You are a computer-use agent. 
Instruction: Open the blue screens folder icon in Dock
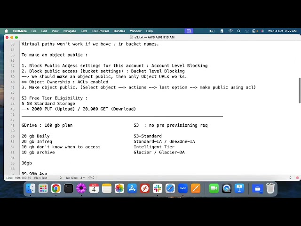[257, 188]
